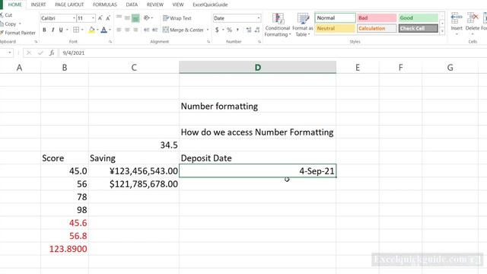Activate the Format Painter
Screen dimensions: 487x274
[18, 33]
